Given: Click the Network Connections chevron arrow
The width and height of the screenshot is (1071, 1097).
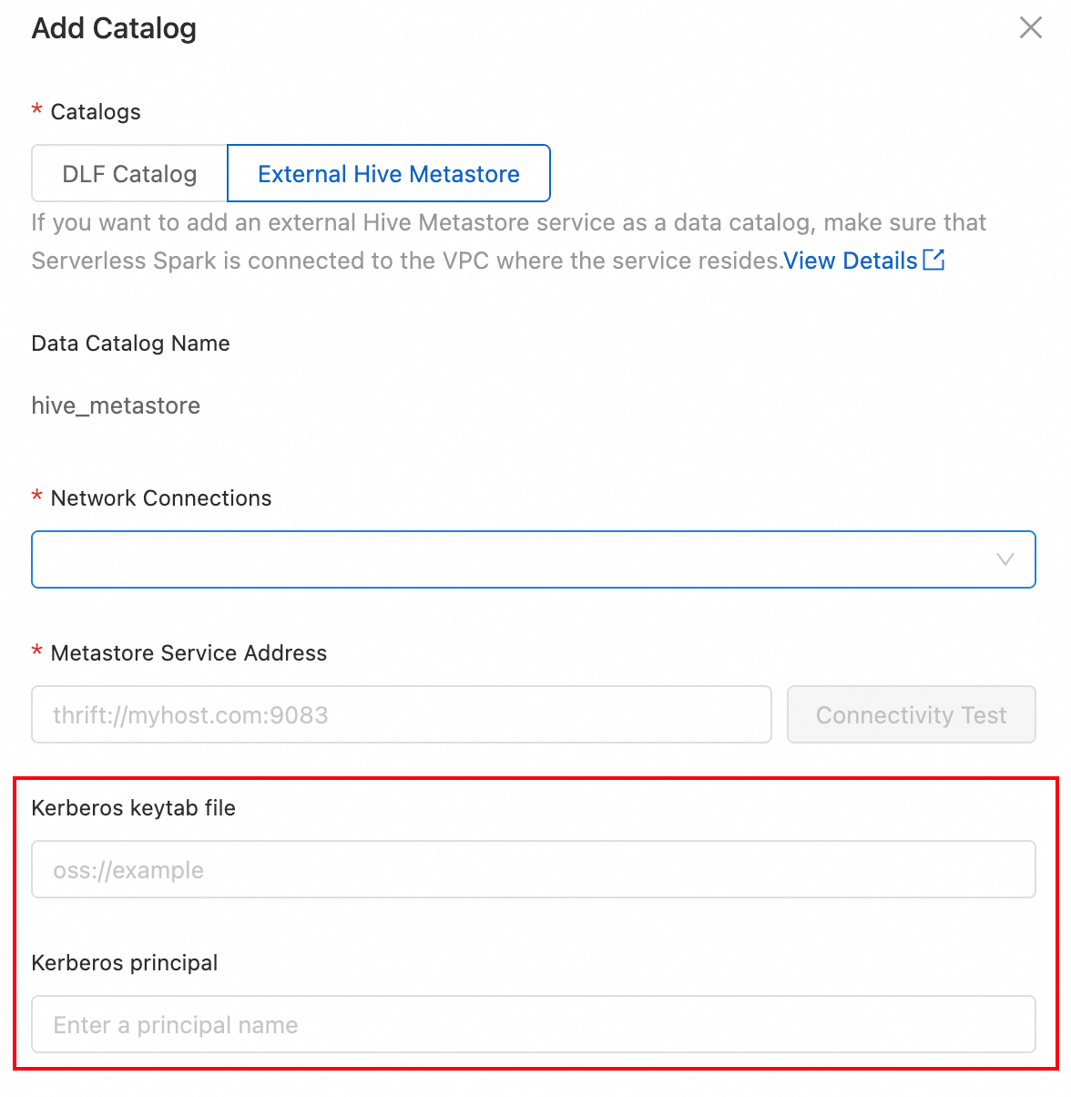Looking at the screenshot, I should coord(1005,559).
